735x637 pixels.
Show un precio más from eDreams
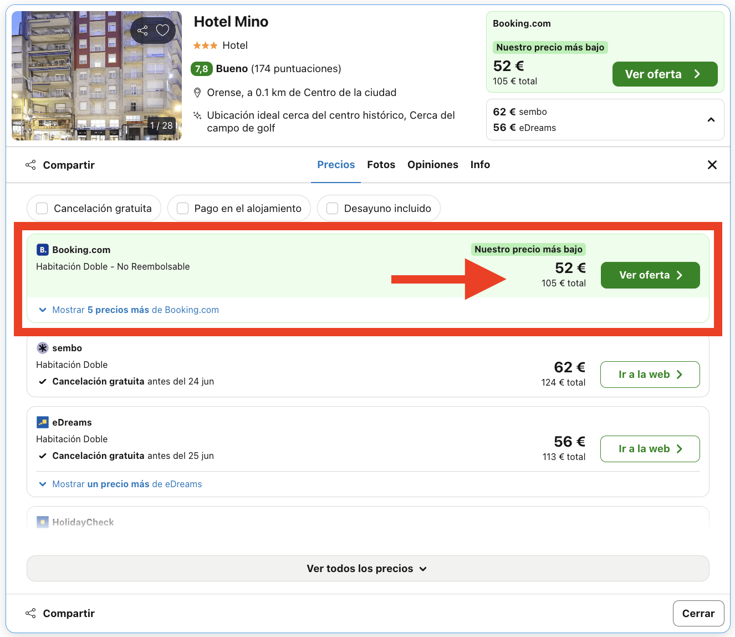point(127,484)
